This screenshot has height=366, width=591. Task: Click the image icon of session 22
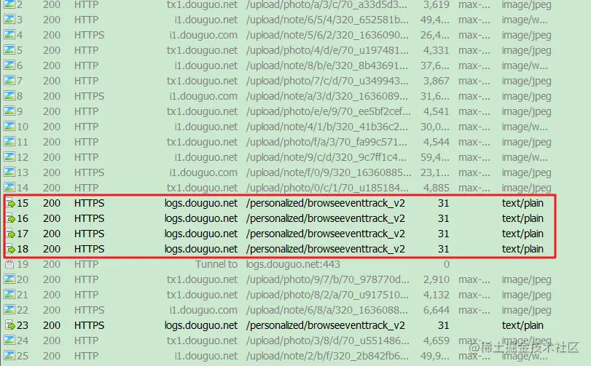[9, 310]
